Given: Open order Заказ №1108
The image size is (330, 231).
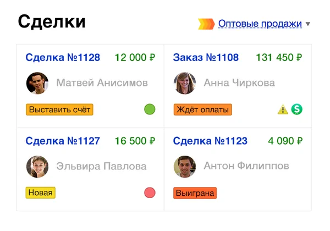Looking at the screenshot, I should pyautogui.click(x=206, y=57).
